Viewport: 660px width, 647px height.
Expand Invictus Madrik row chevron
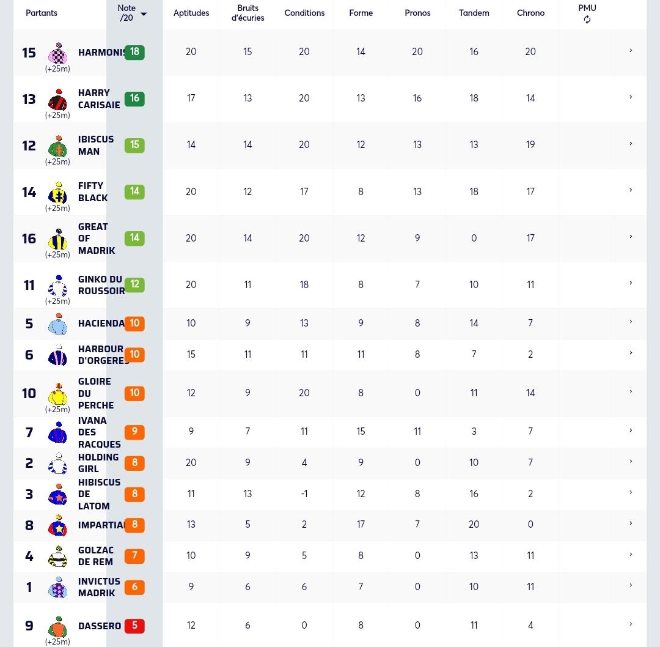(631, 585)
